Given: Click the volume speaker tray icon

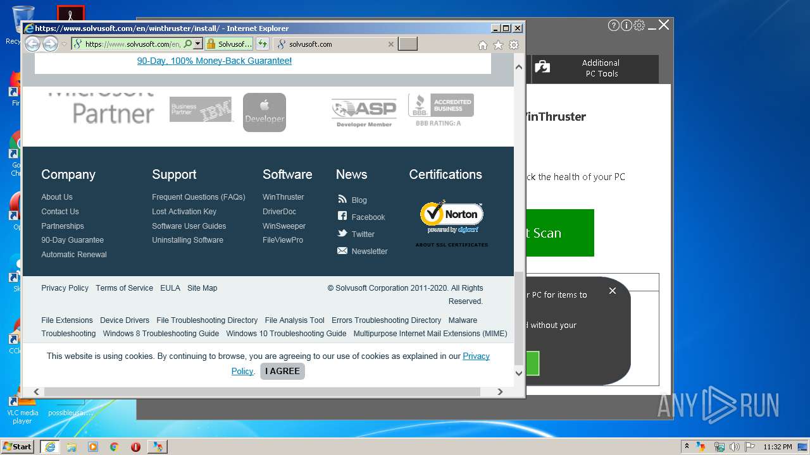Looking at the screenshot, I should 735,447.
